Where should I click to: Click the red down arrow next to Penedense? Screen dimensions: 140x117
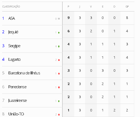[x=59, y=87]
